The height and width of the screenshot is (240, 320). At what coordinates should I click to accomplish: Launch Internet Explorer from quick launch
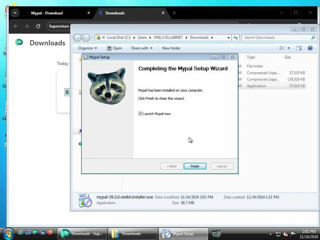click(x=21, y=232)
